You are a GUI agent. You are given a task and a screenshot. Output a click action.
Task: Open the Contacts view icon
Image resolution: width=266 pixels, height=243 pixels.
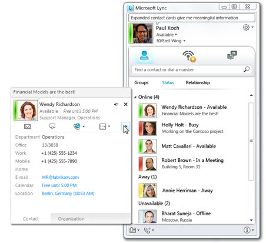(144, 56)
